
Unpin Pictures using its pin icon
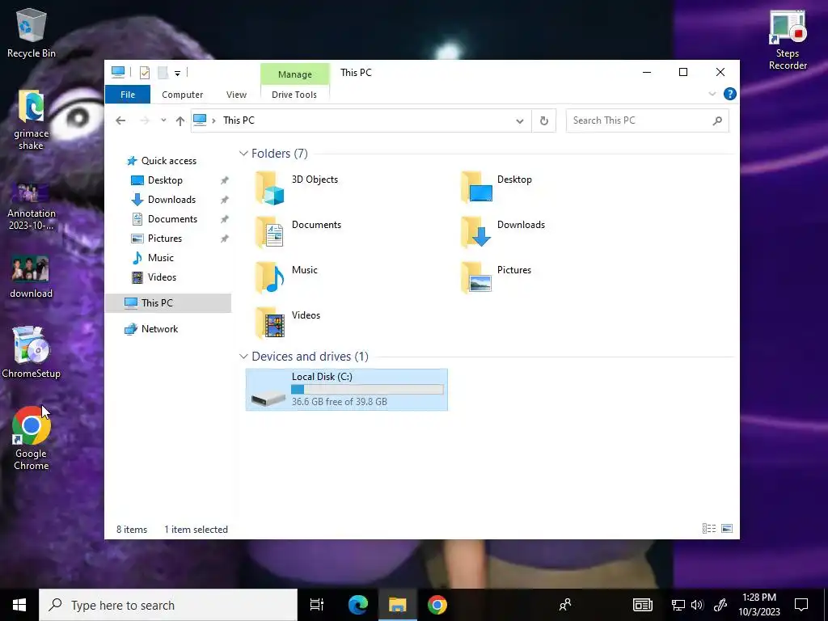point(225,239)
